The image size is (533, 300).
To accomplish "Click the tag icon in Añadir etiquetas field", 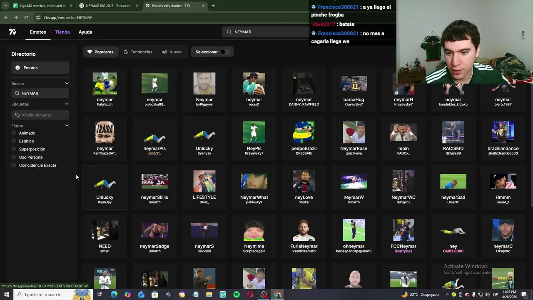I will [x=17, y=115].
